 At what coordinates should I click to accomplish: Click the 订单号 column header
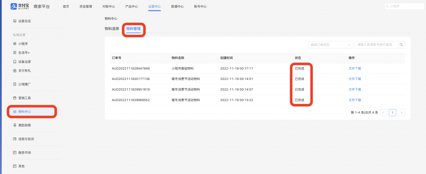pyautogui.click(x=116, y=58)
